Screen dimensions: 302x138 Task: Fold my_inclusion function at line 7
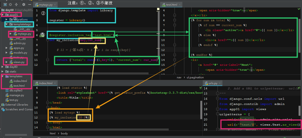tap(47, 40)
